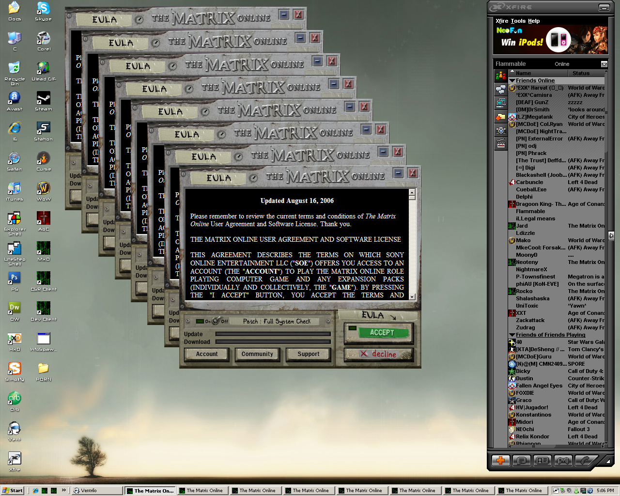620x496 pixels.
Task: Click the orange plus add-friend button in Xfire
Action: pyautogui.click(x=501, y=460)
